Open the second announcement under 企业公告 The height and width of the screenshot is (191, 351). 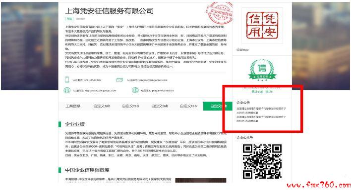[x=261, y=119]
